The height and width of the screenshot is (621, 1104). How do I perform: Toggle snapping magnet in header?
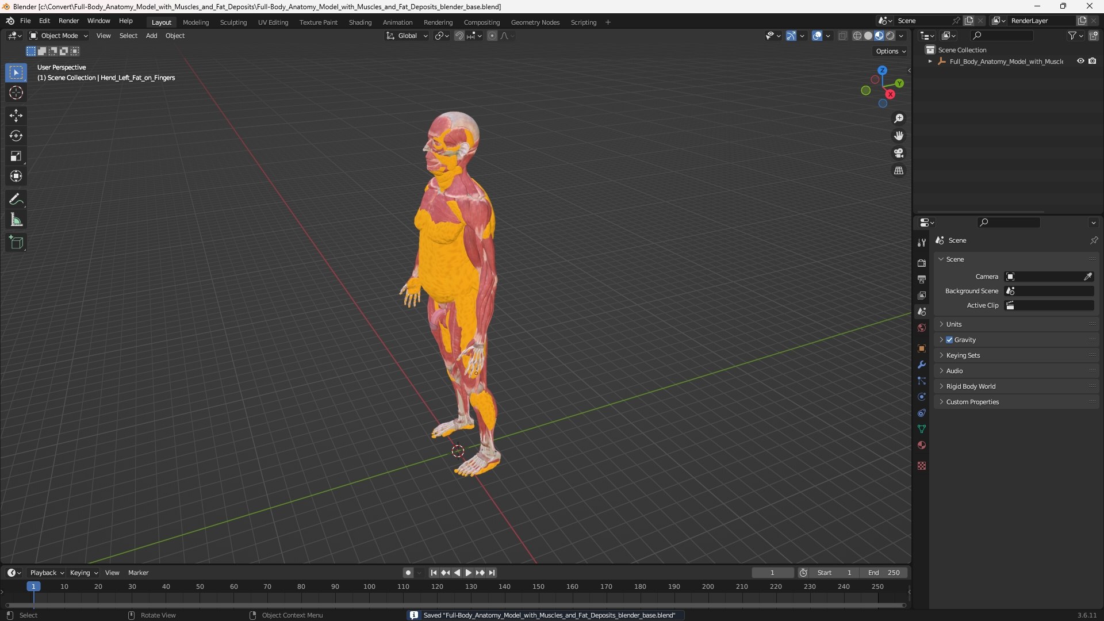[x=459, y=36]
